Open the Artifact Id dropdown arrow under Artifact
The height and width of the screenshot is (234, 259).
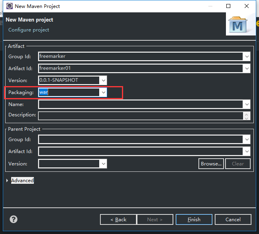tap(247, 69)
